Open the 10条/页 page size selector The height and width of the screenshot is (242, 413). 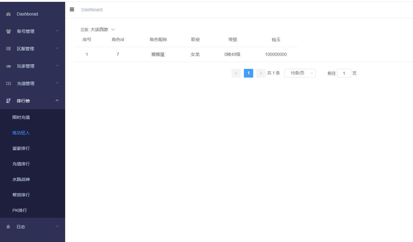300,73
